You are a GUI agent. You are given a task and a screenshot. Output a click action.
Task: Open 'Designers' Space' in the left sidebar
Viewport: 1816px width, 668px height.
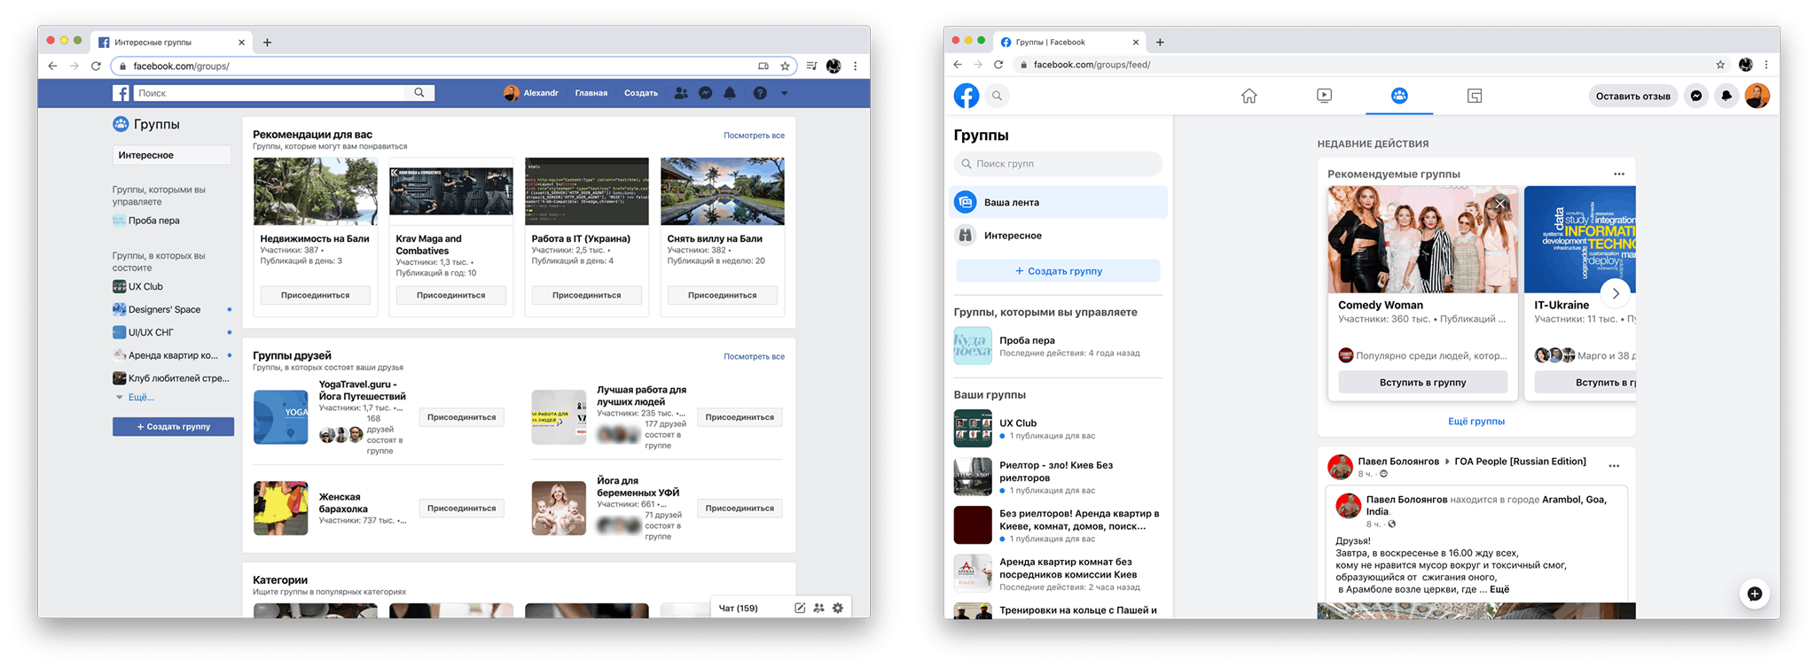pos(164,309)
